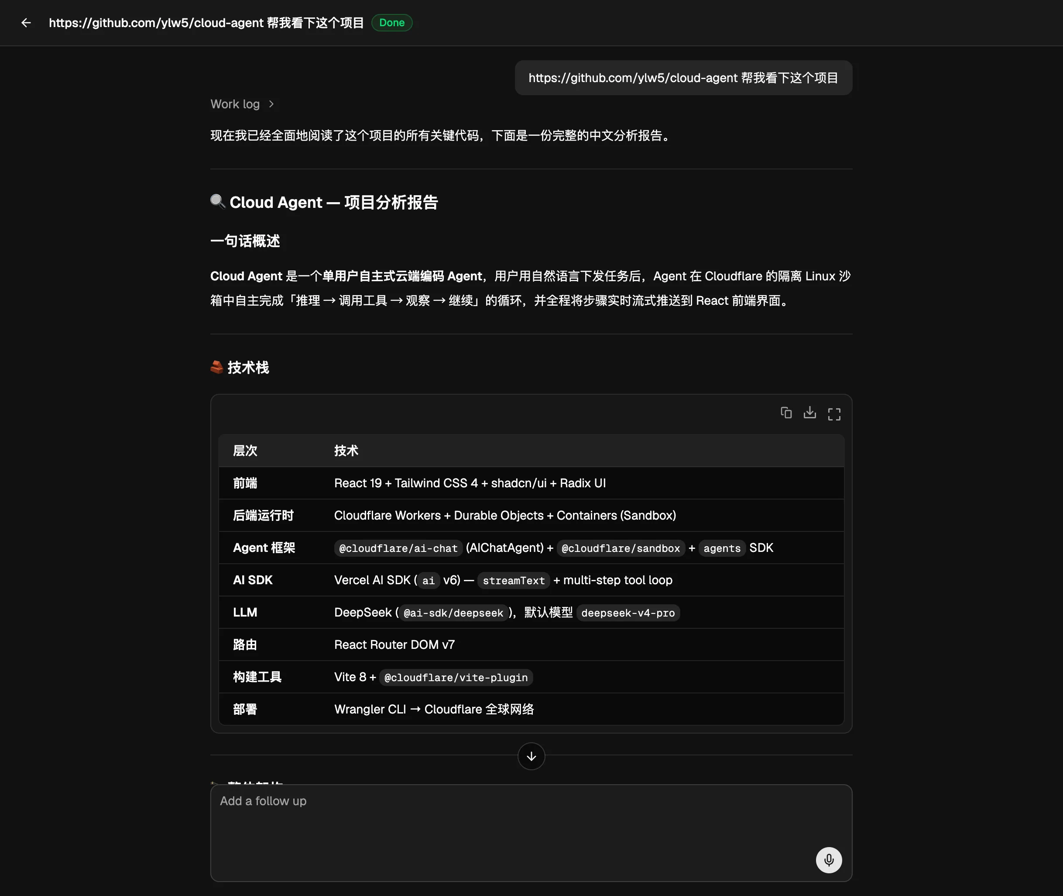Viewport: 1063px width, 896px height.
Task: Select the page title in the header
Action: coord(206,23)
